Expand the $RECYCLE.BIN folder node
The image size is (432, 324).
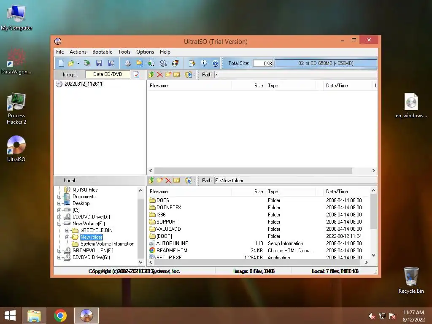coord(67,230)
